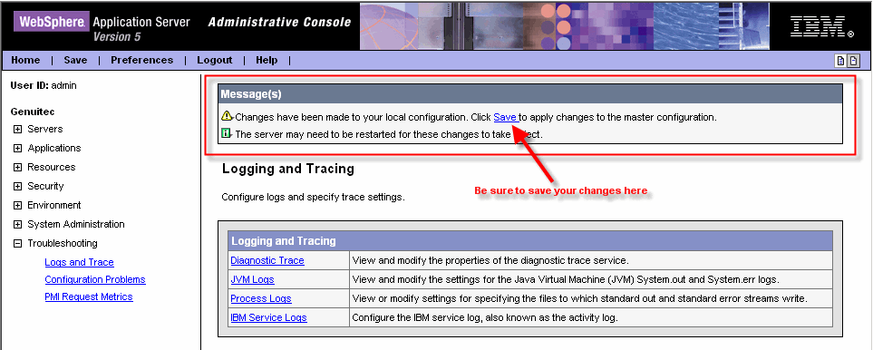Viewport: 873px width, 350px height.
Task: Expand the Servers tree node
Action: [18, 129]
